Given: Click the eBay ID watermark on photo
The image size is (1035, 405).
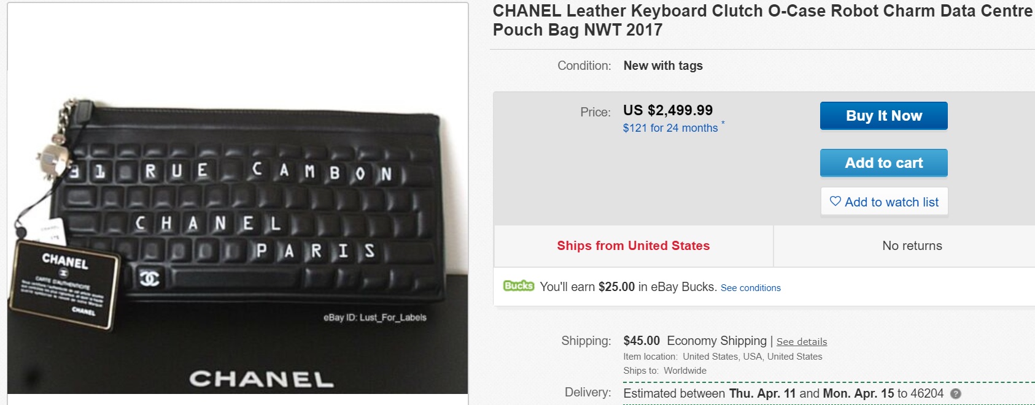Looking at the screenshot, I should (x=374, y=317).
